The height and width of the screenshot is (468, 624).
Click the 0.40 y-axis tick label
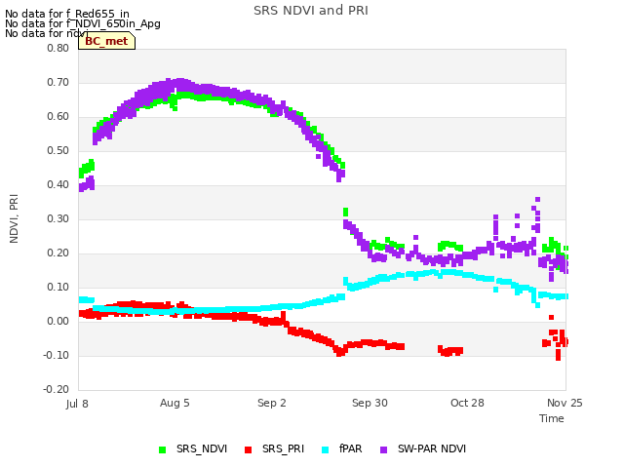pyautogui.click(x=58, y=184)
